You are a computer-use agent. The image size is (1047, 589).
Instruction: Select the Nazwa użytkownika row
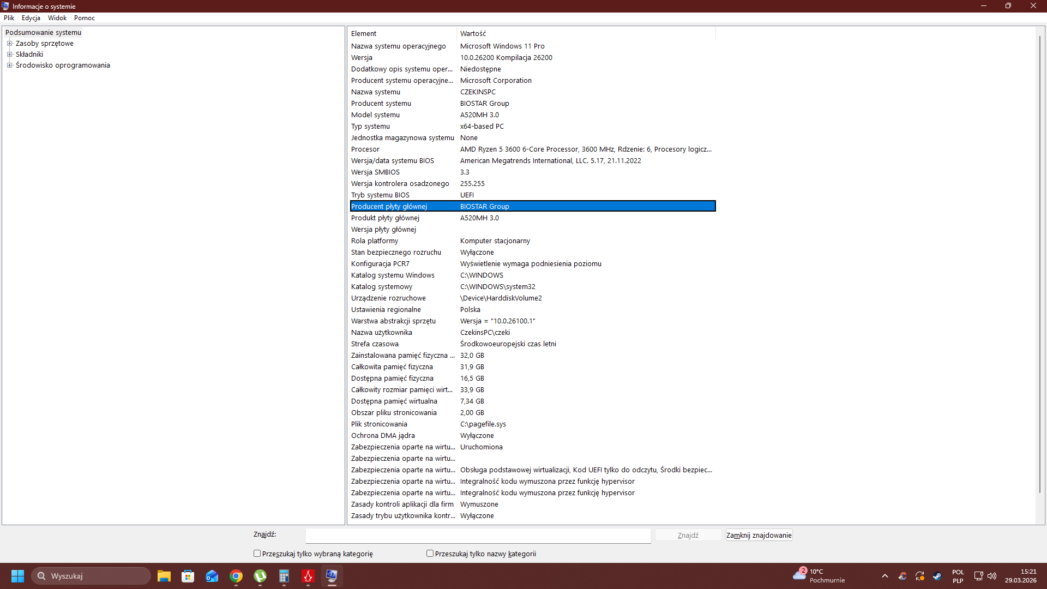coord(533,333)
